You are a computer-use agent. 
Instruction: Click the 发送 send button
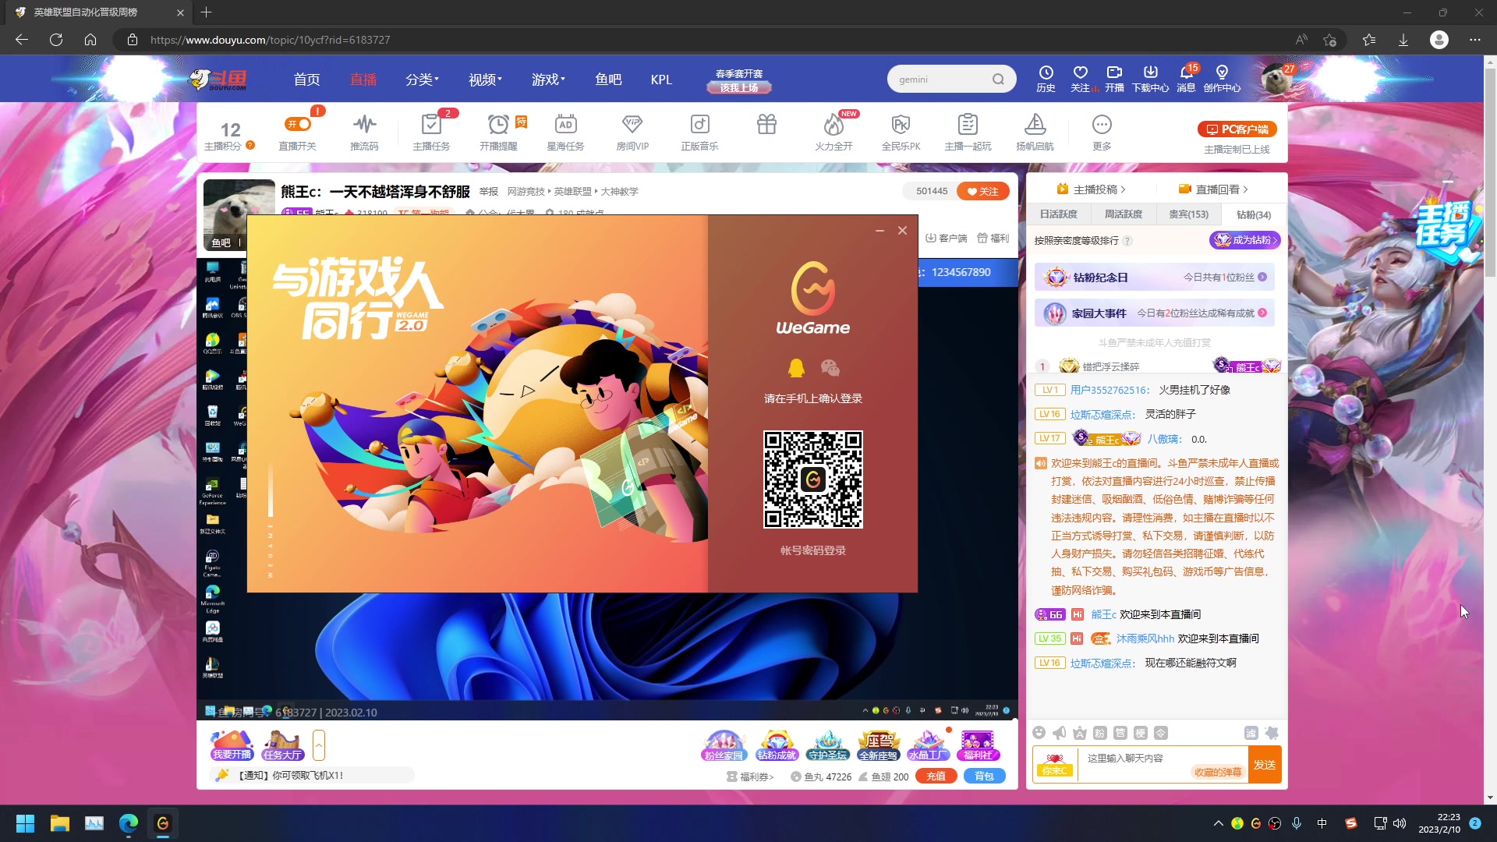click(x=1265, y=765)
